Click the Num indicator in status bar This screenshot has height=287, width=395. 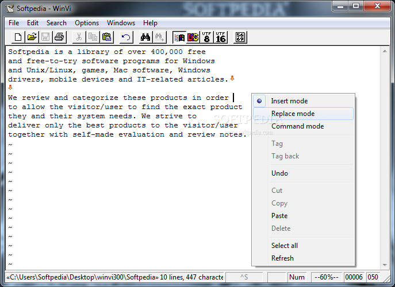coord(297,277)
